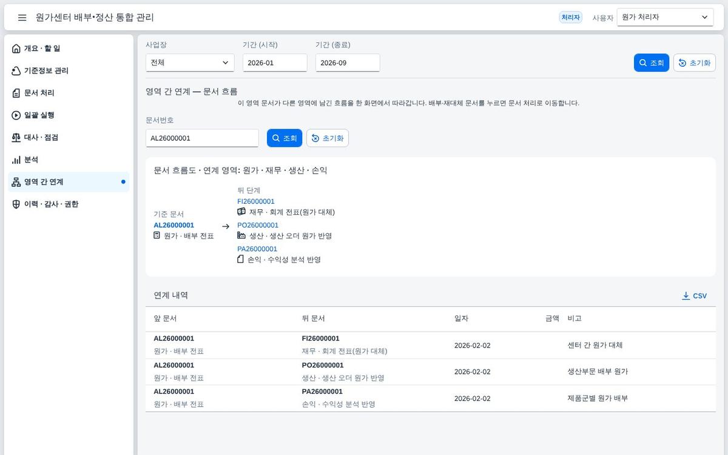Click the 기간 (시작) field 2026-01
Viewport: 728px width, 455px height.
click(275, 62)
